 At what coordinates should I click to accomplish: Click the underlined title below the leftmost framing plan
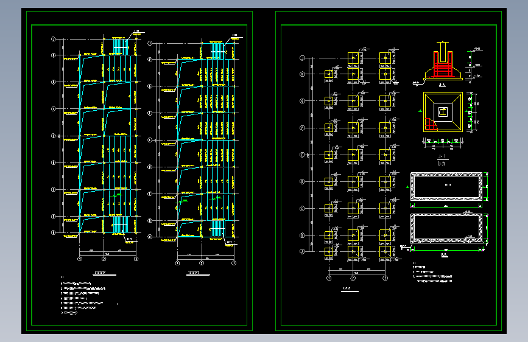coord(104,273)
